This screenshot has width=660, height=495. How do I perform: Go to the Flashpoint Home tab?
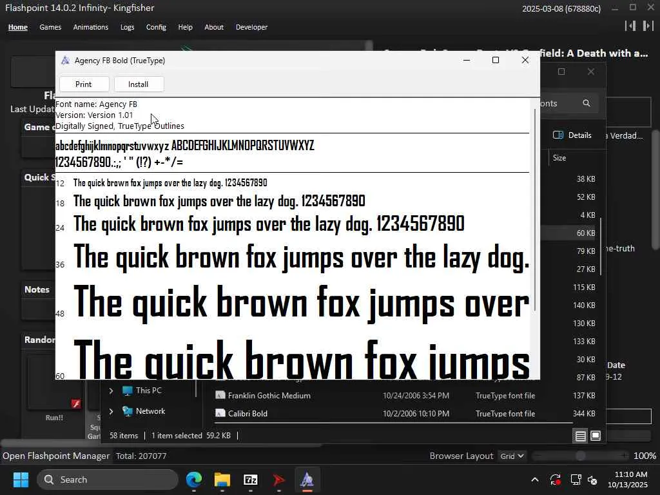[17, 27]
